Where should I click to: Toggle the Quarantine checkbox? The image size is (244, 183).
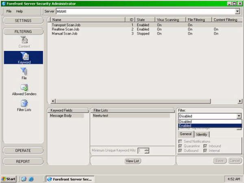coord(180,146)
